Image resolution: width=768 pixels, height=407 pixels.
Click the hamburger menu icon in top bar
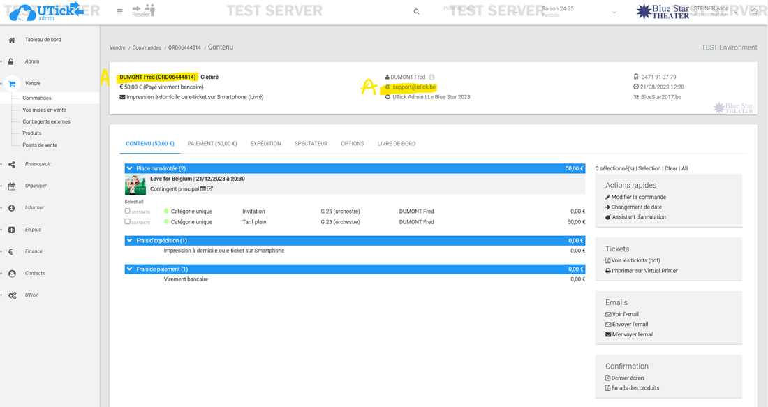click(x=120, y=12)
